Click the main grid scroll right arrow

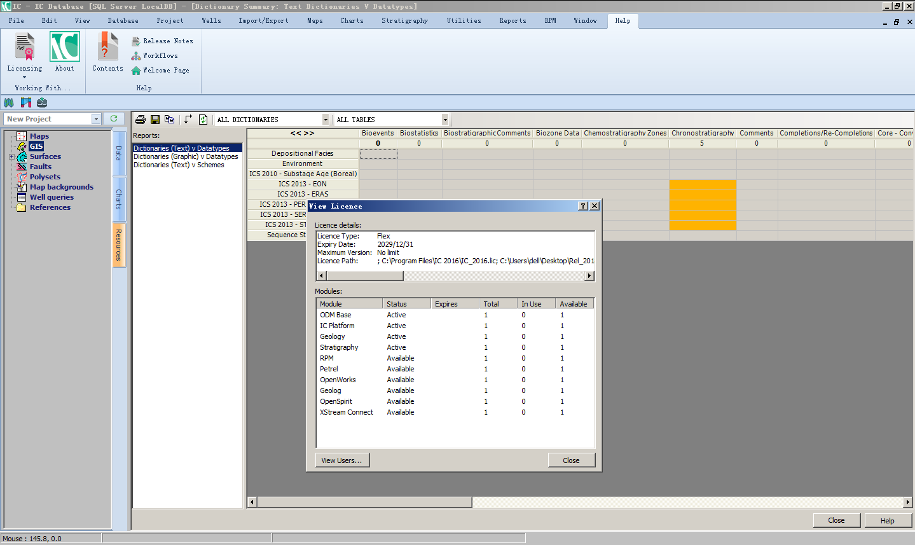(907, 502)
